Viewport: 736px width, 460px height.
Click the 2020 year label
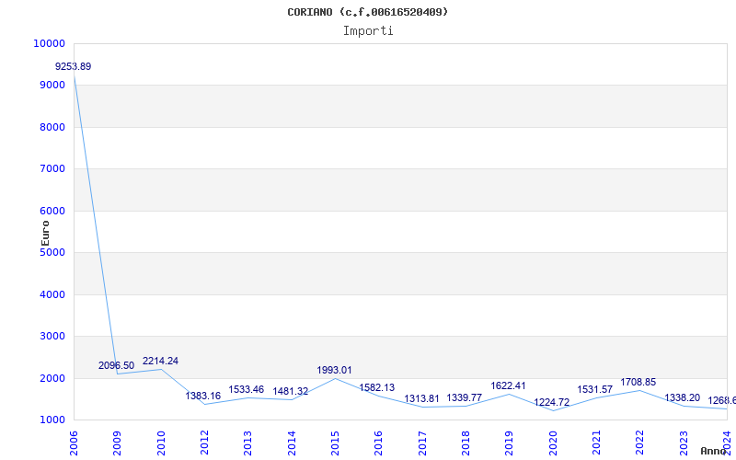553,443
